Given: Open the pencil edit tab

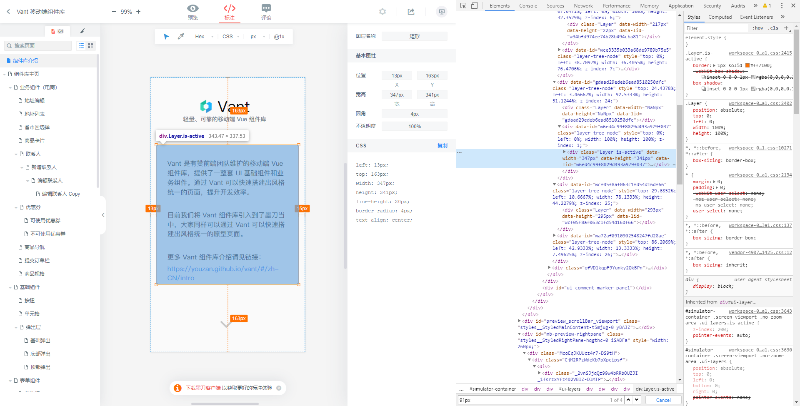Looking at the screenshot, I should click(82, 31).
